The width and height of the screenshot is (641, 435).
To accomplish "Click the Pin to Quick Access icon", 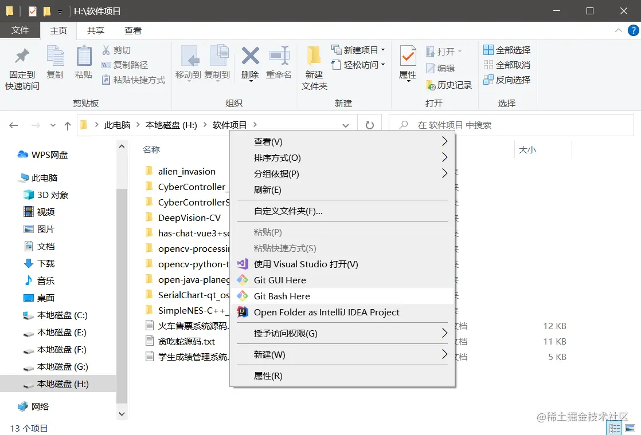I will 22,56.
